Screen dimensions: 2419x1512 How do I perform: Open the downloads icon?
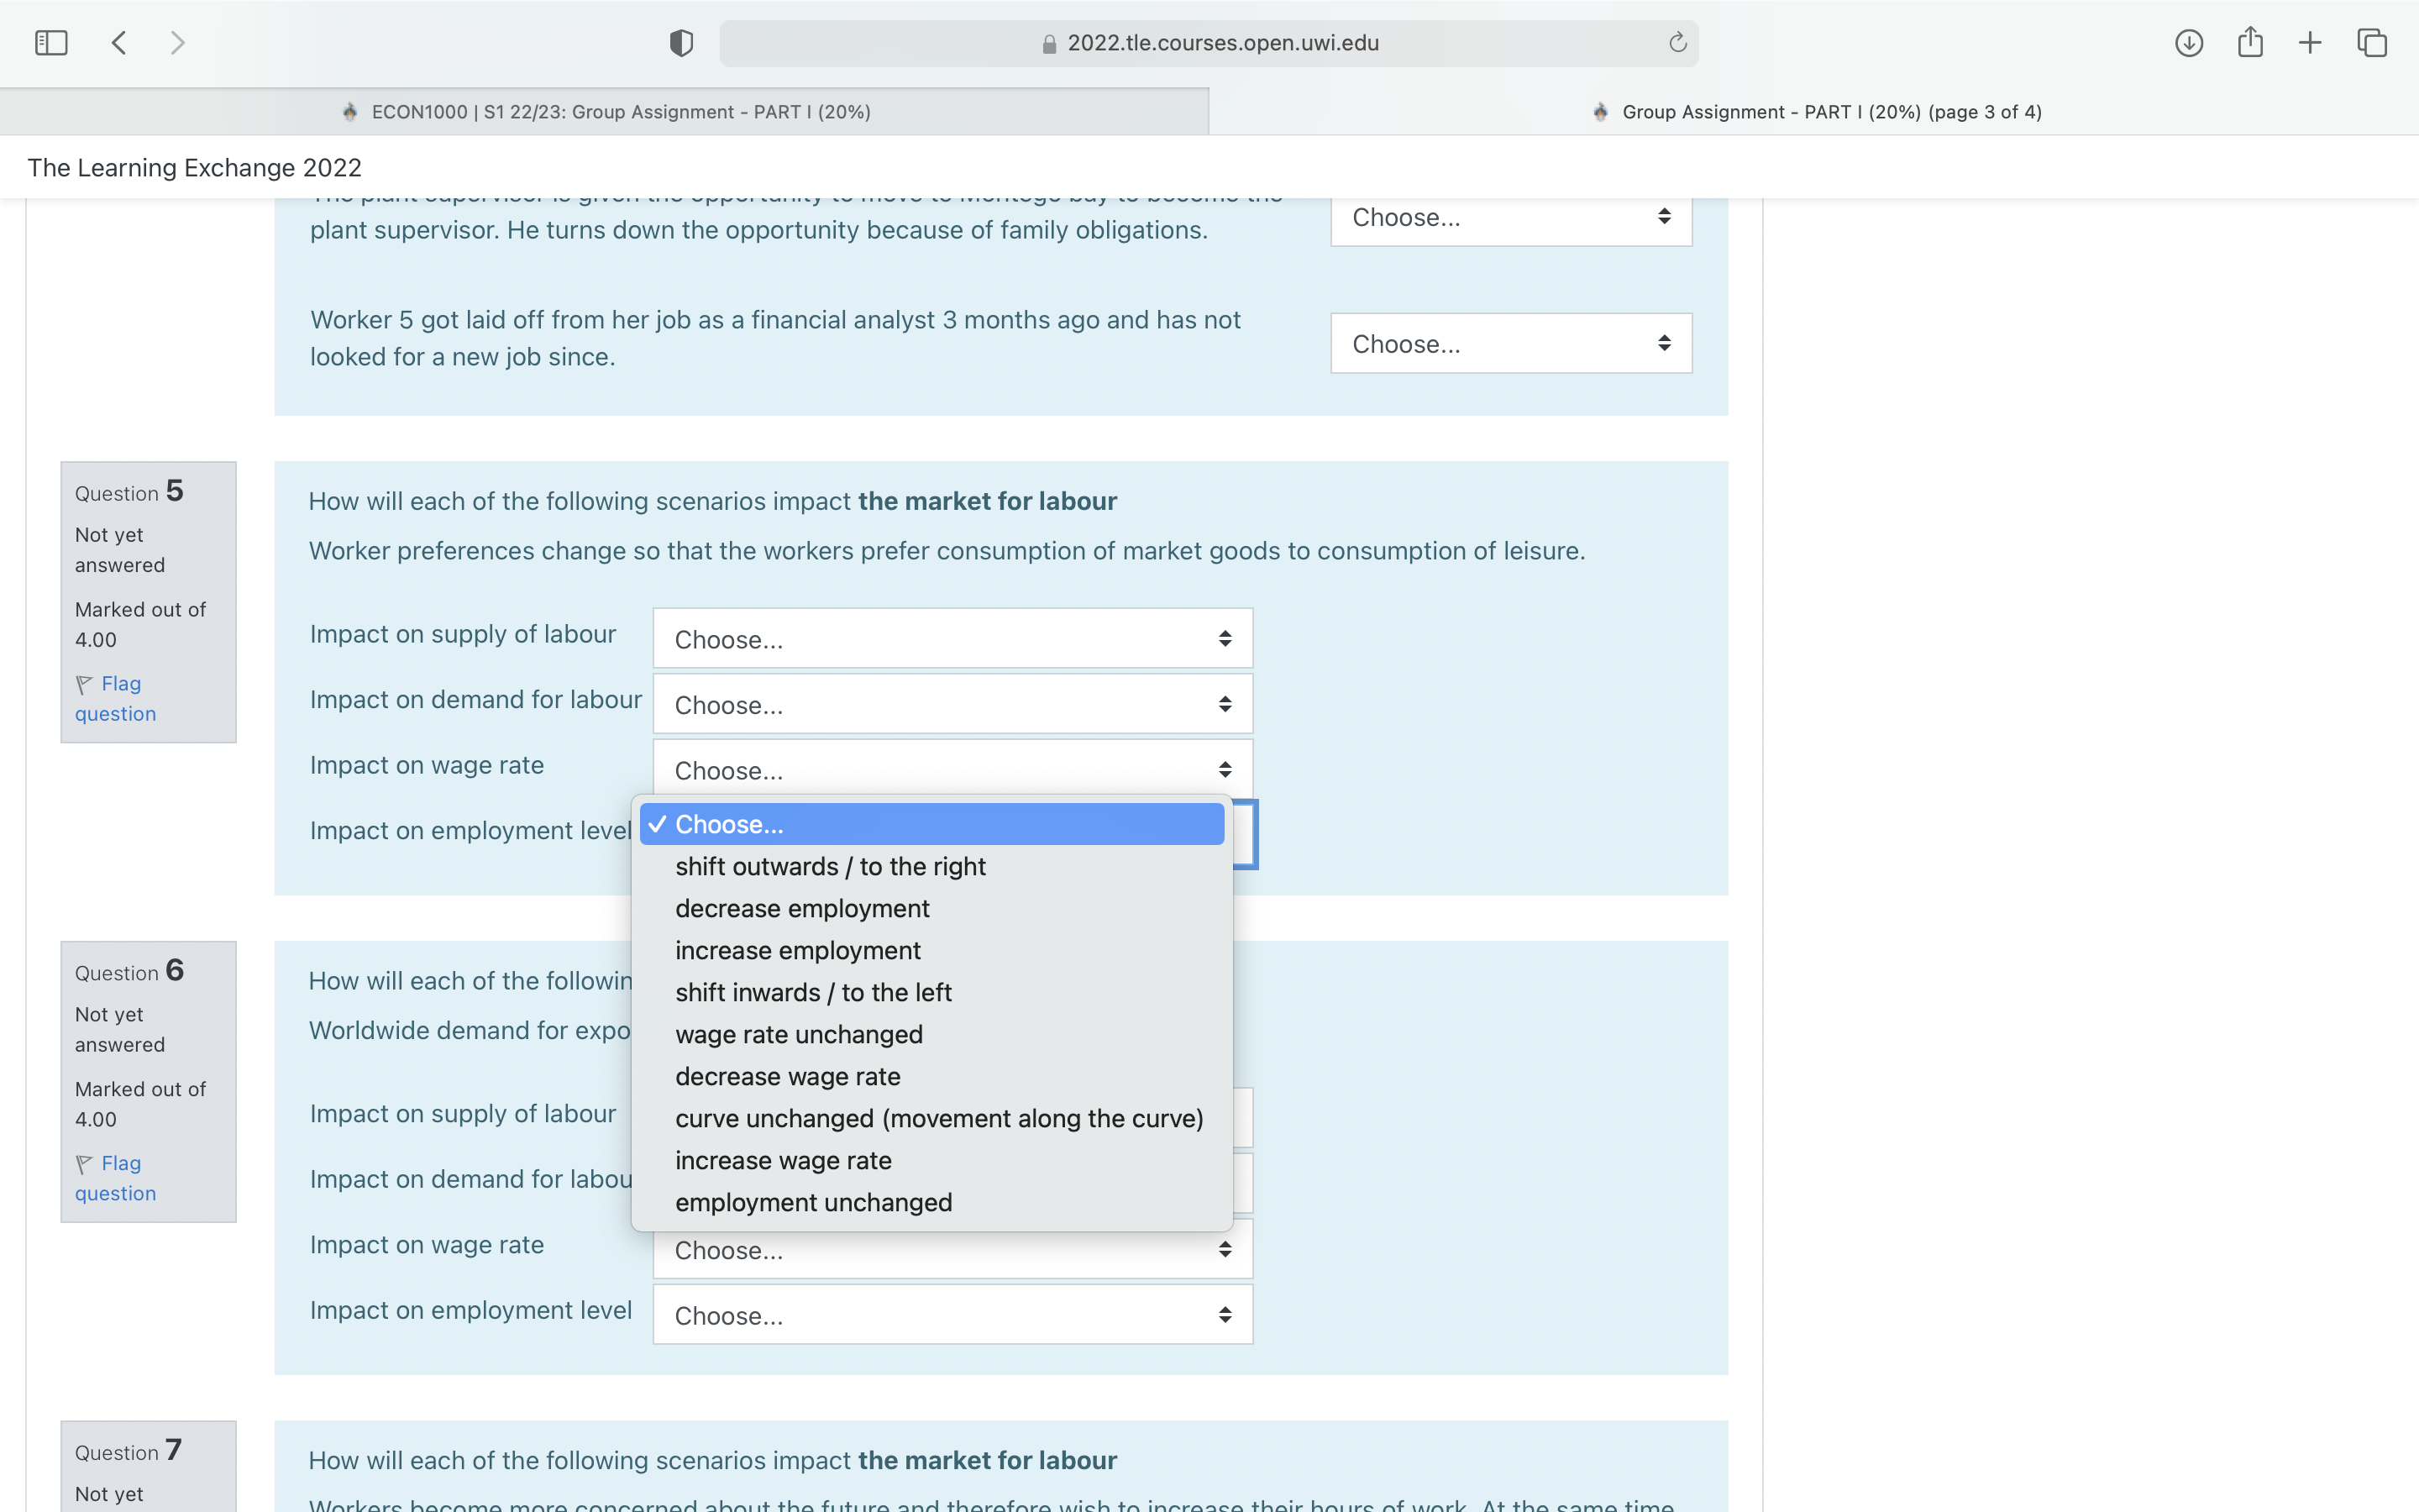pos(2188,43)
